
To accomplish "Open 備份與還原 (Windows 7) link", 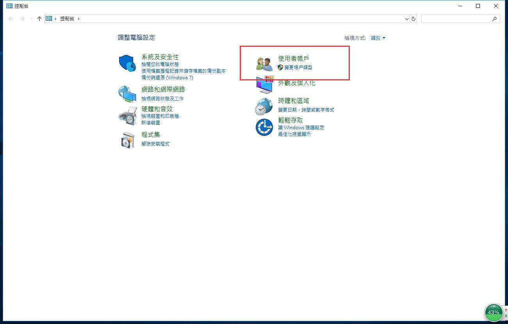I will tap(167, 77).
